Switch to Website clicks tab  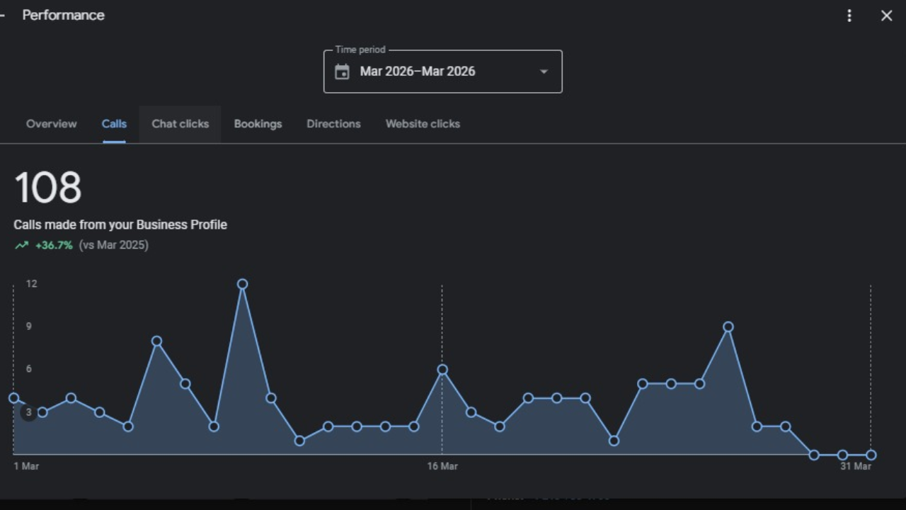(x=423, y=124)
